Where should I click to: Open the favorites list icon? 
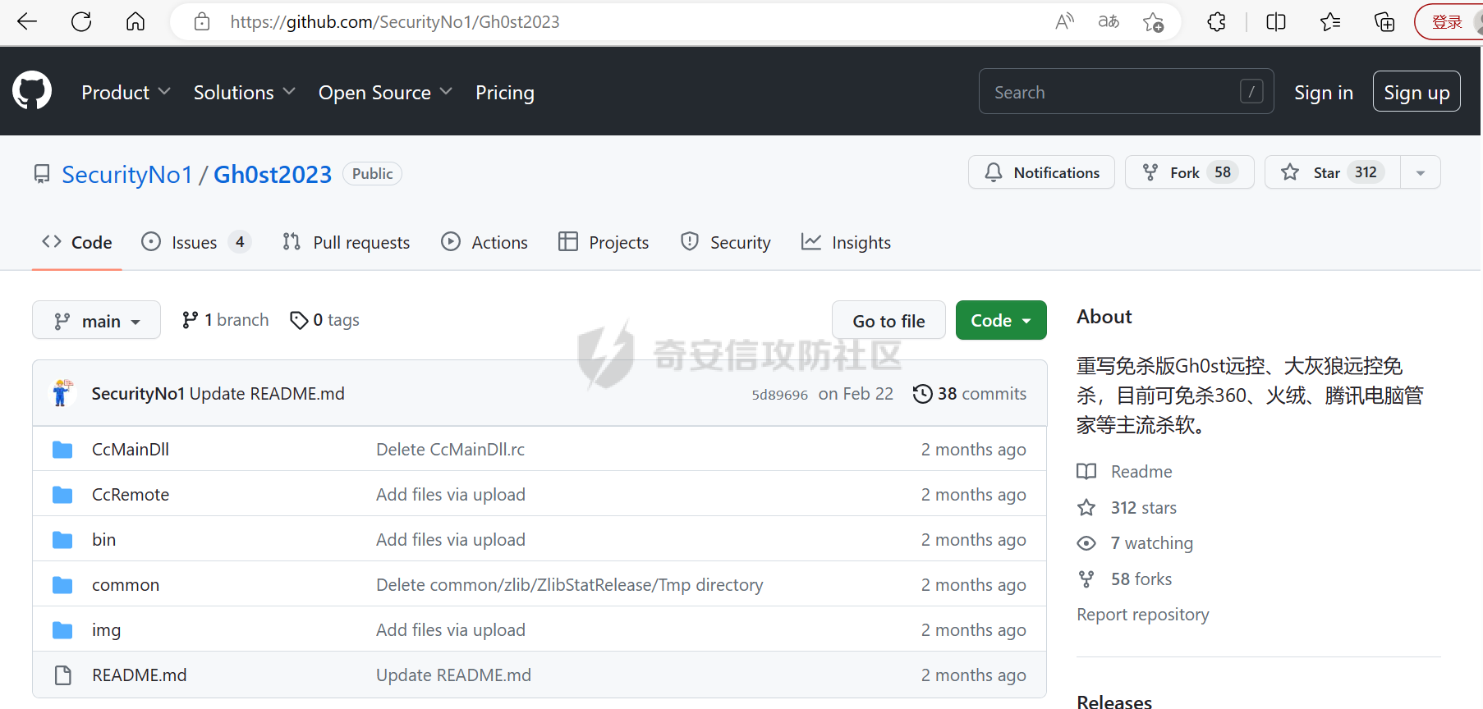click(1330, 22)
